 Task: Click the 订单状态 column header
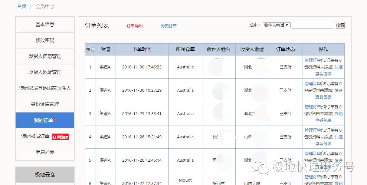[x=285, y=49]
